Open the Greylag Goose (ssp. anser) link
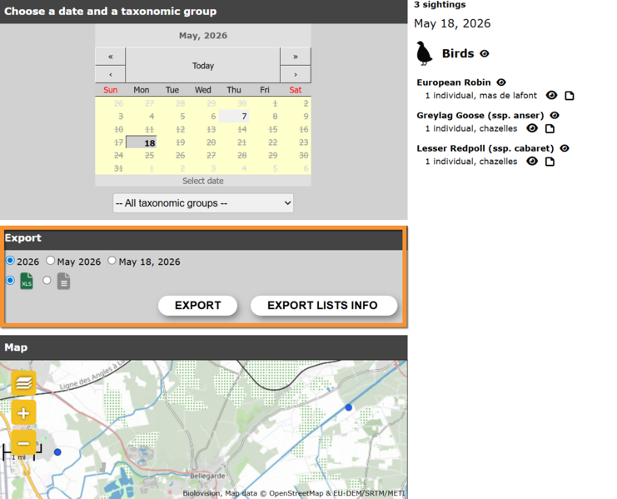Screen dimensions: 617x499 point(480,115)
